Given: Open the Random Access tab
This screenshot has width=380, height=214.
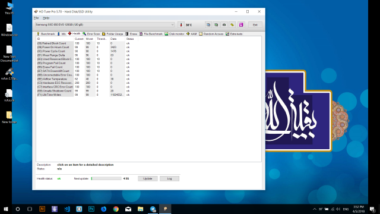Looking at the screenshot, I should (211, 34).
